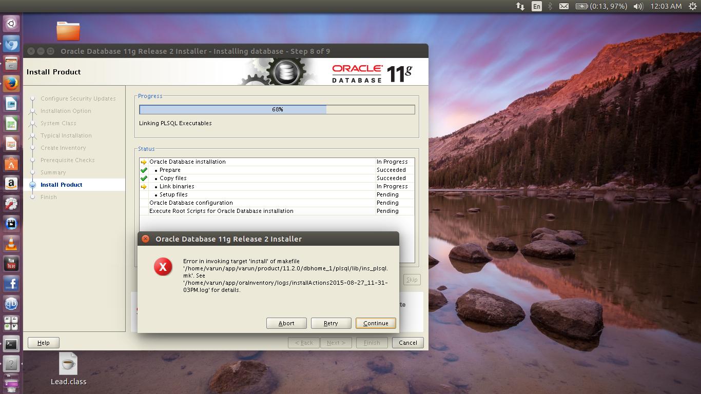This screenshot has height=394, width=701.
Task: Select the Summary step in sidebar
Action: click(x=53, y=172)
